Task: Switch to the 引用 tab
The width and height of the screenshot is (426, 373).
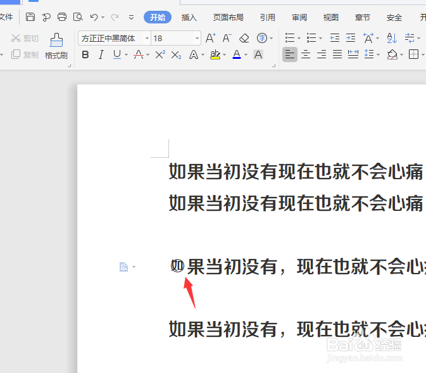Action: tap(268, 17)
